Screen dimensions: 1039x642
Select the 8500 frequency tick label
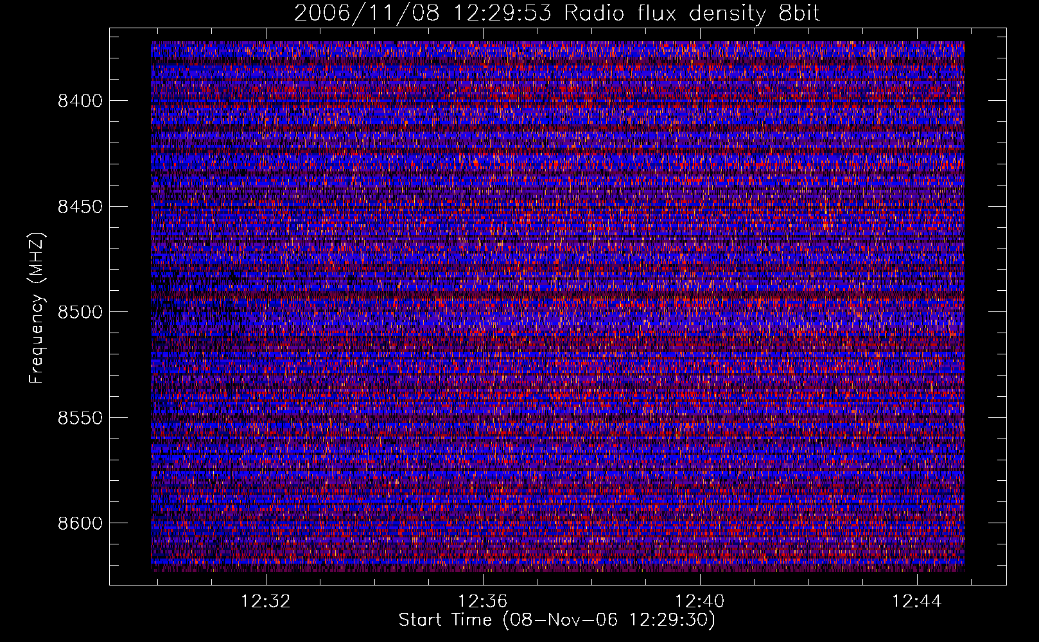pyautogui.click(x=80, y=312)
